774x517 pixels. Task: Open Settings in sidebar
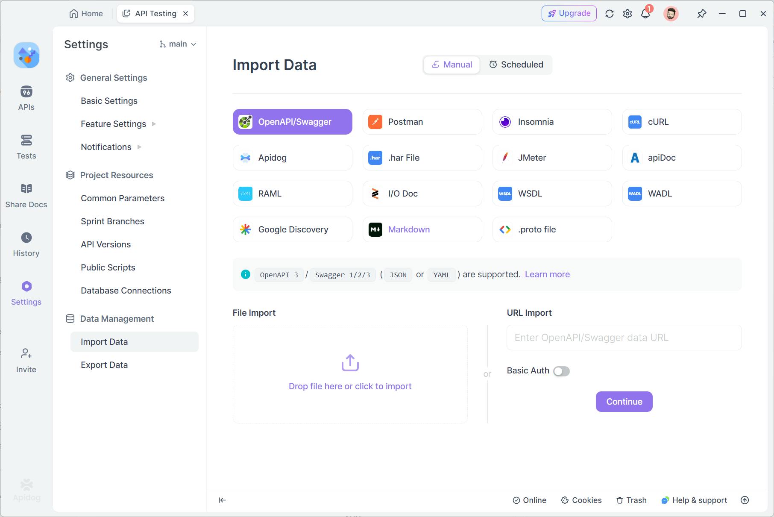pyautogui.click(x=26, y=293)
